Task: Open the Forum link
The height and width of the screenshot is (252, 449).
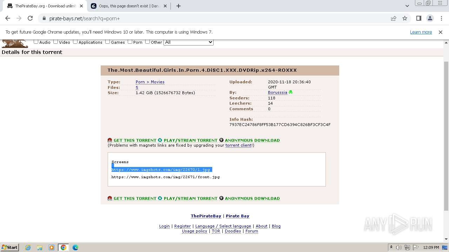Action: click(x=252, y=231)
